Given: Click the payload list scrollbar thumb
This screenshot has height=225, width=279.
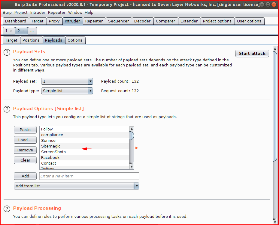Looking at the screenshot, I should (x=132, y=136).
